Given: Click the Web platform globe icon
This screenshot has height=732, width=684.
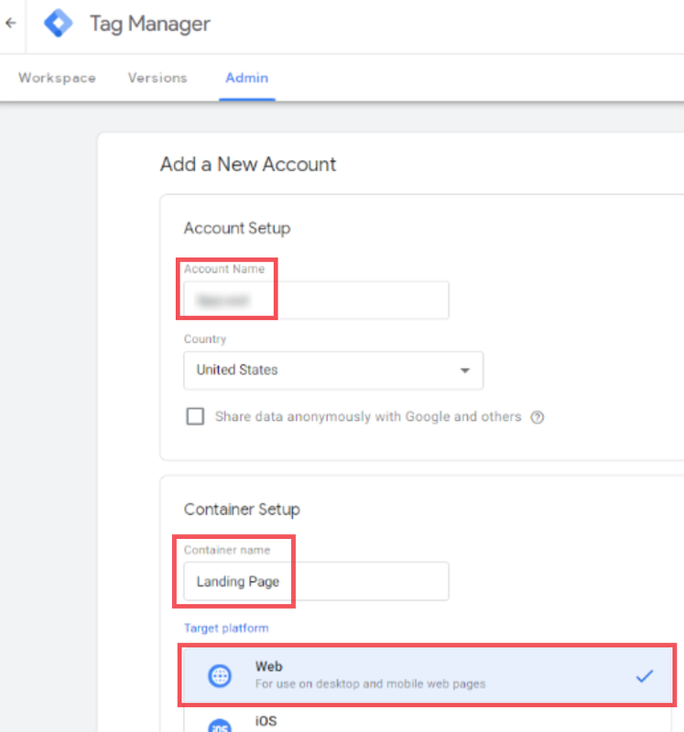Looking at the screenshot, I should 220,675.
